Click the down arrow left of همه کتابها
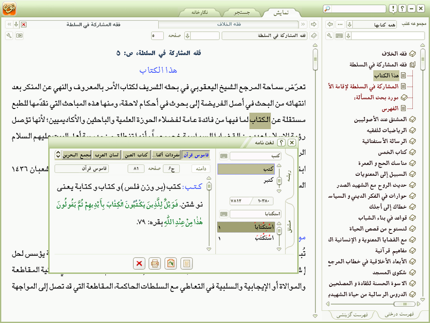 click(x=349, y=25)
